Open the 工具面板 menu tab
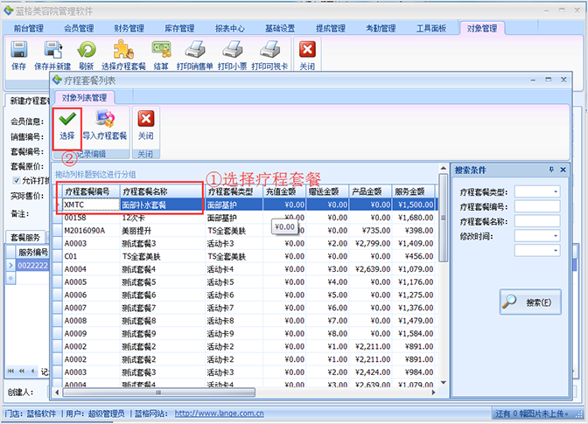588x424 pixels. point(431,28)
